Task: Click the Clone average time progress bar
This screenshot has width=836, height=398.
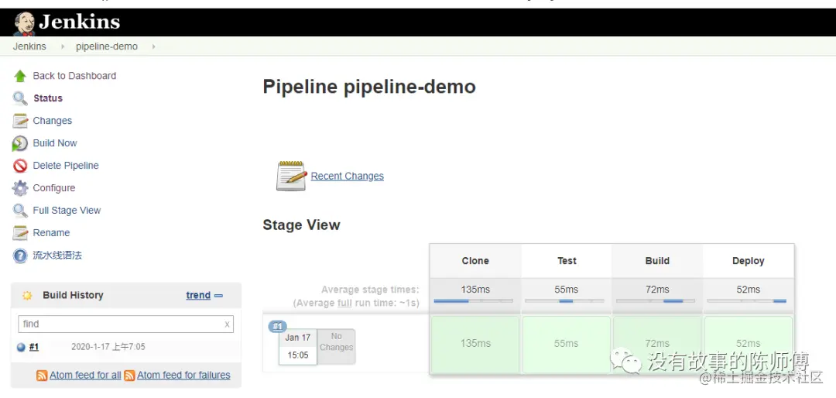Action: point(474,301)
